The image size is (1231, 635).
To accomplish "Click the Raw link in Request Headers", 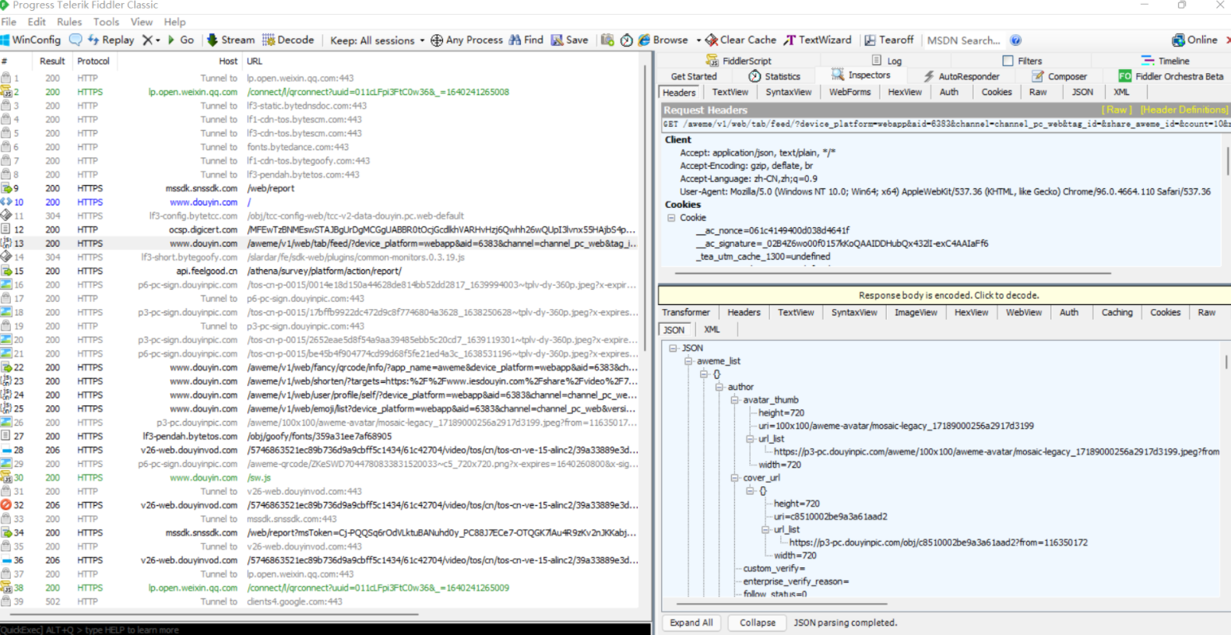I will pyautogui.click(x=1116, y=110).
